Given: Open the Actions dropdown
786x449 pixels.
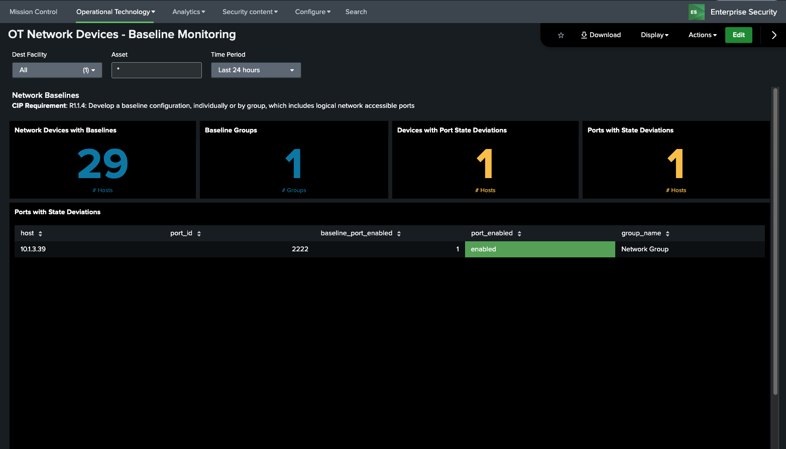Looking at the screenshot, I should 702,35.
